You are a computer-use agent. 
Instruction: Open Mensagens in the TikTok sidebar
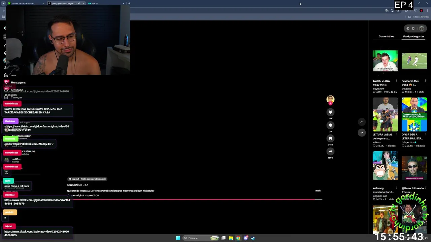tap(18, 82)
